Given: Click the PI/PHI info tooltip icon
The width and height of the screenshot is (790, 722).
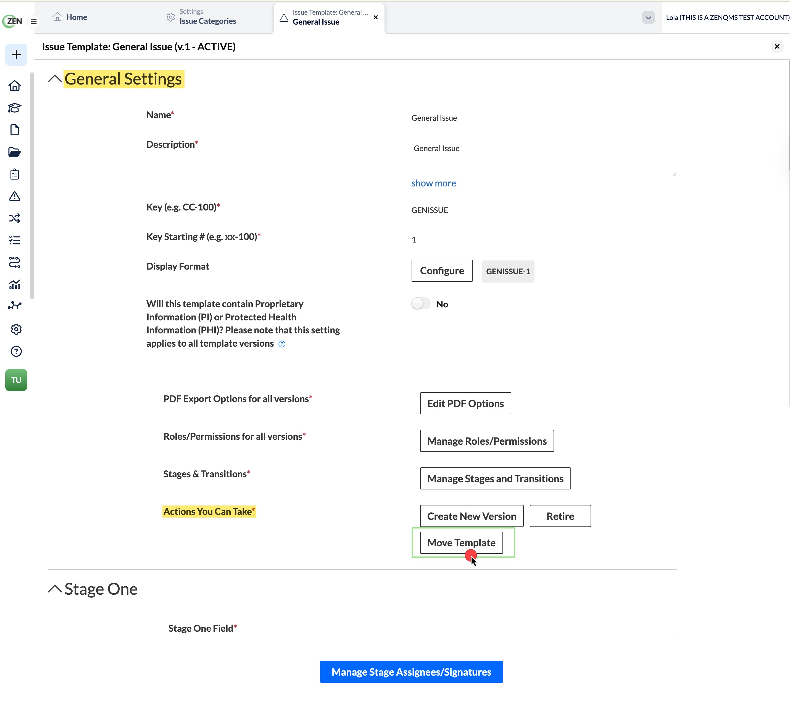Looking at the screenshot, I should click(282, 344).
